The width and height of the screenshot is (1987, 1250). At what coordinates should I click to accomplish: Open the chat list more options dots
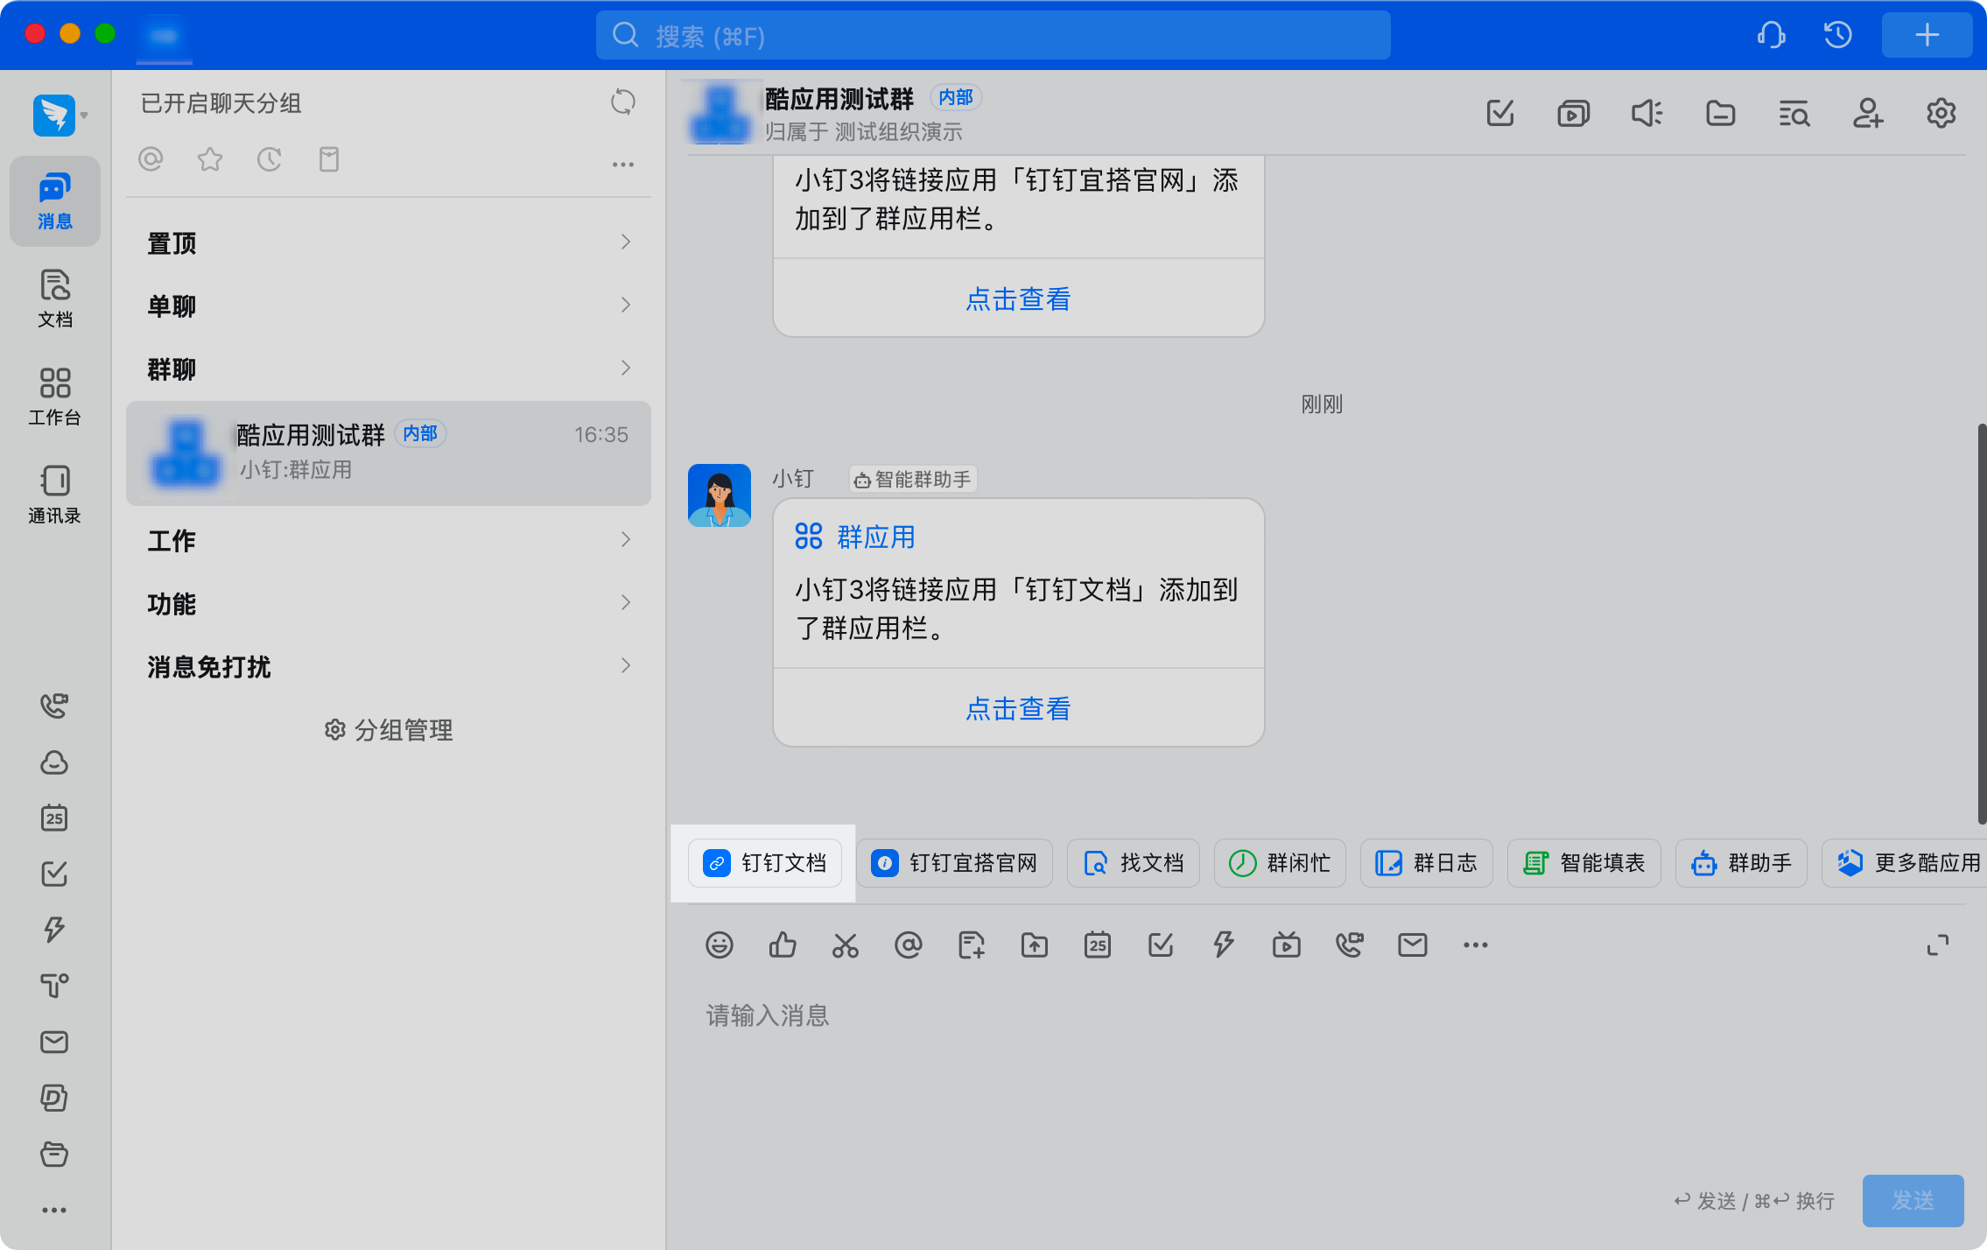tap(623, 165)
